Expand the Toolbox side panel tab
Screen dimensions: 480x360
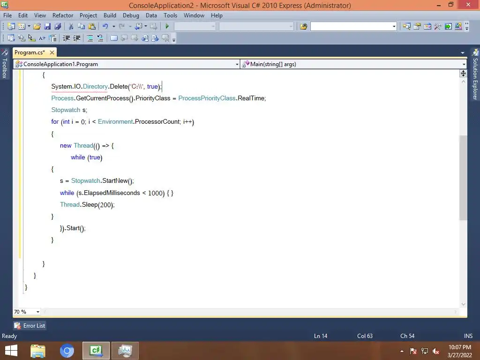pos(5,64)
